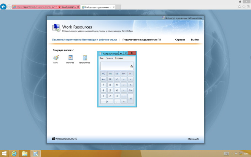Image resolution: width=251 pixels, height=157 pixels.
Task: Click the ENG language indicator in the tray
Action: tap(246, 153)
